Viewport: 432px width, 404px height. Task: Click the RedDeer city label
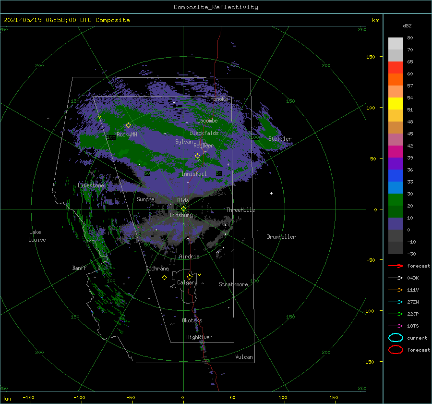pyautogui.click(x=204, y=146)
